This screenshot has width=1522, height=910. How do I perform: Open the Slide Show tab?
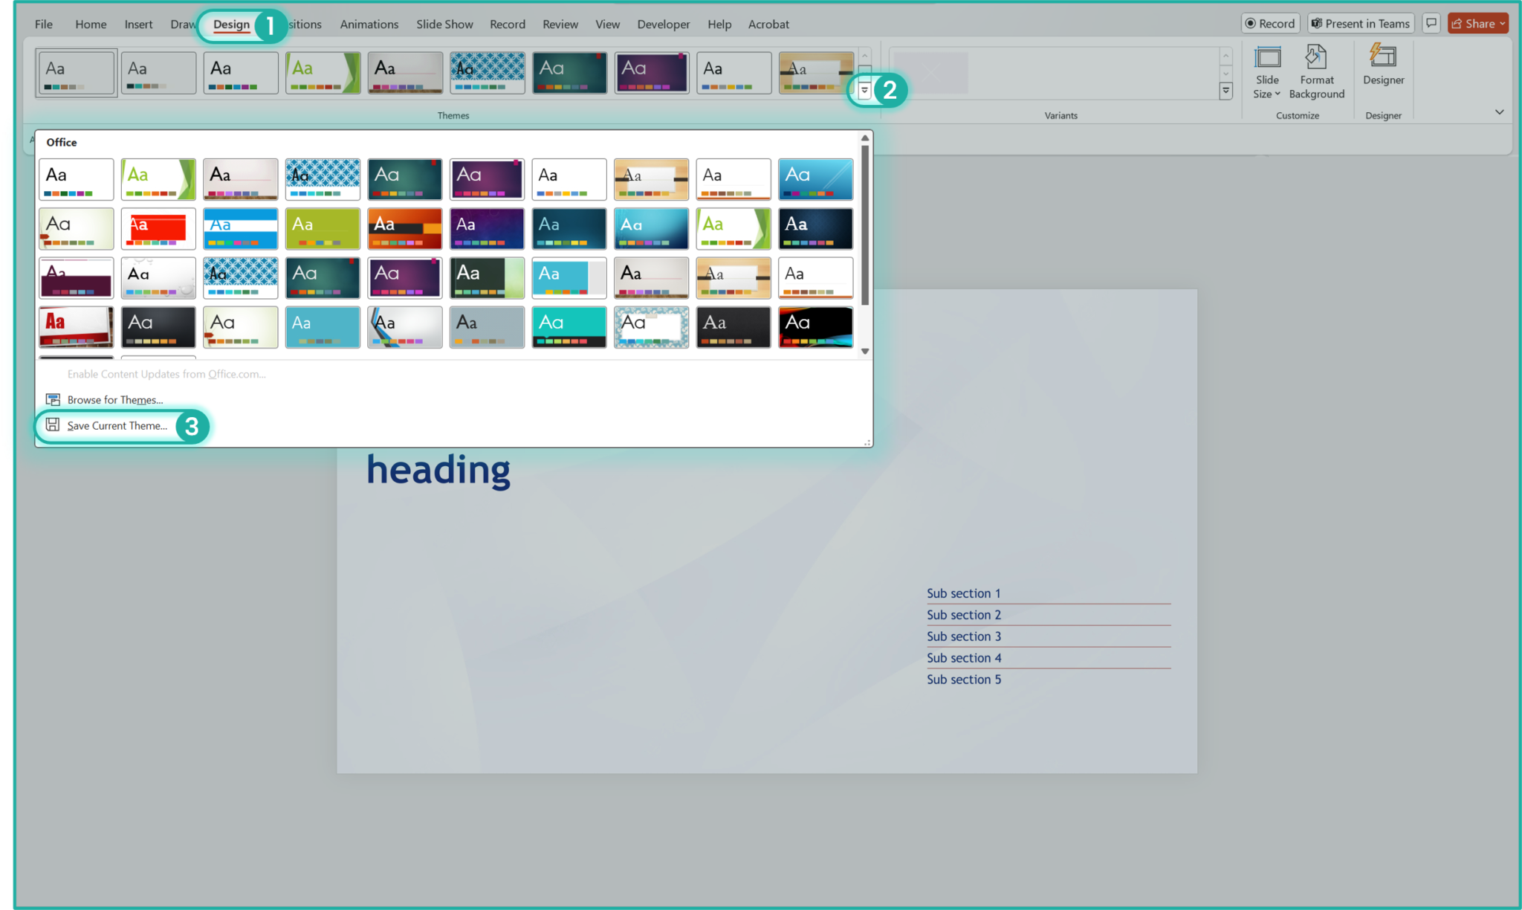pyautogui.click(x=444, y=24)
